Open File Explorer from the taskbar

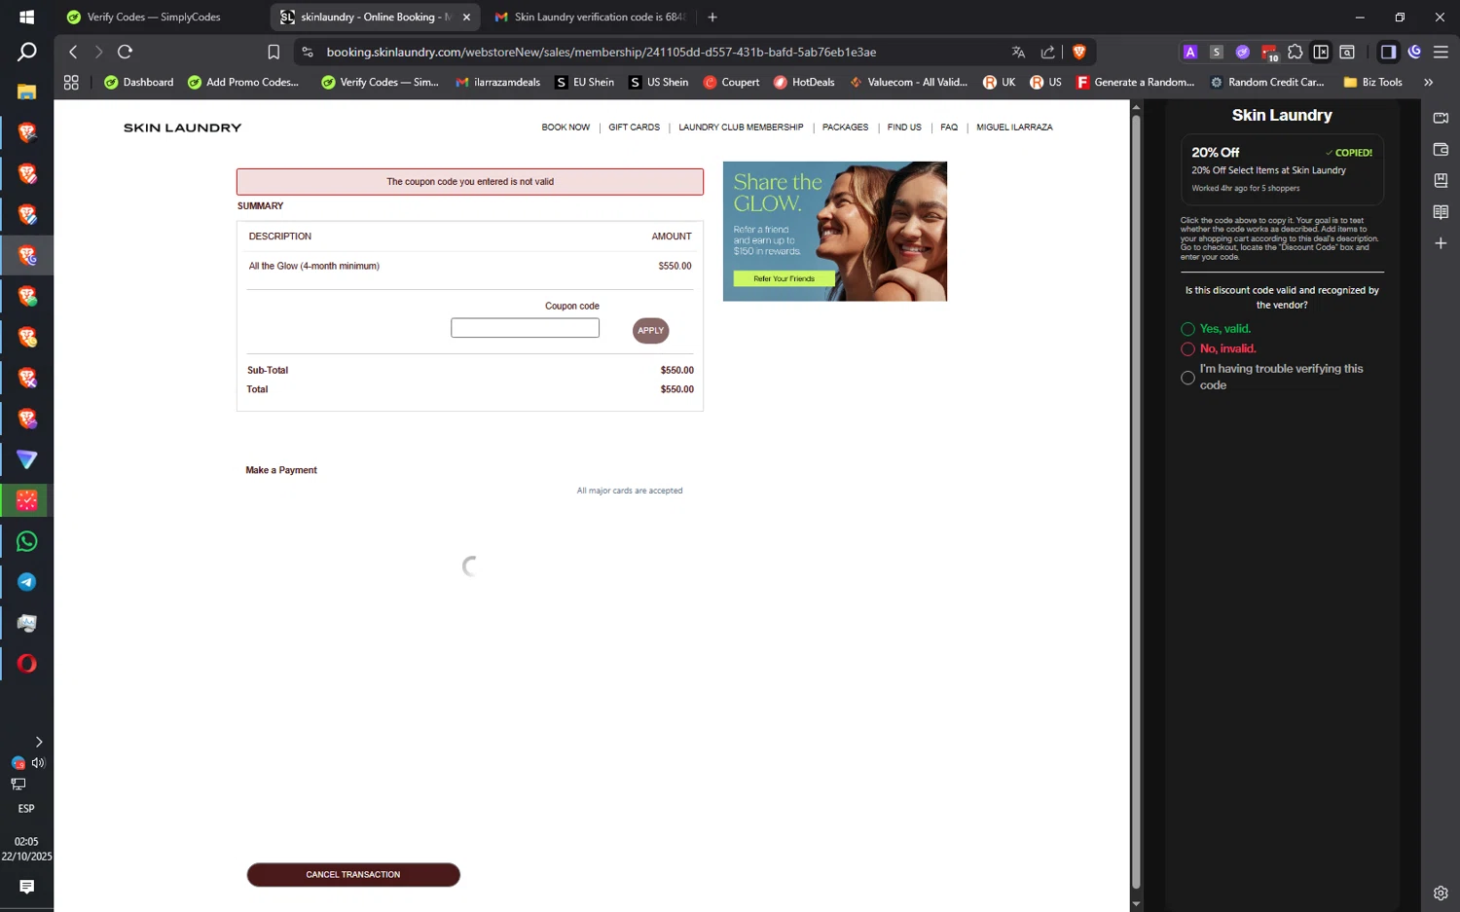pos(26,91)
